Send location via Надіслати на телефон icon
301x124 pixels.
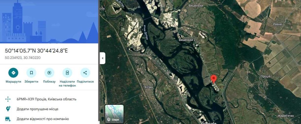pyautogui.click(x=67, y=73)
